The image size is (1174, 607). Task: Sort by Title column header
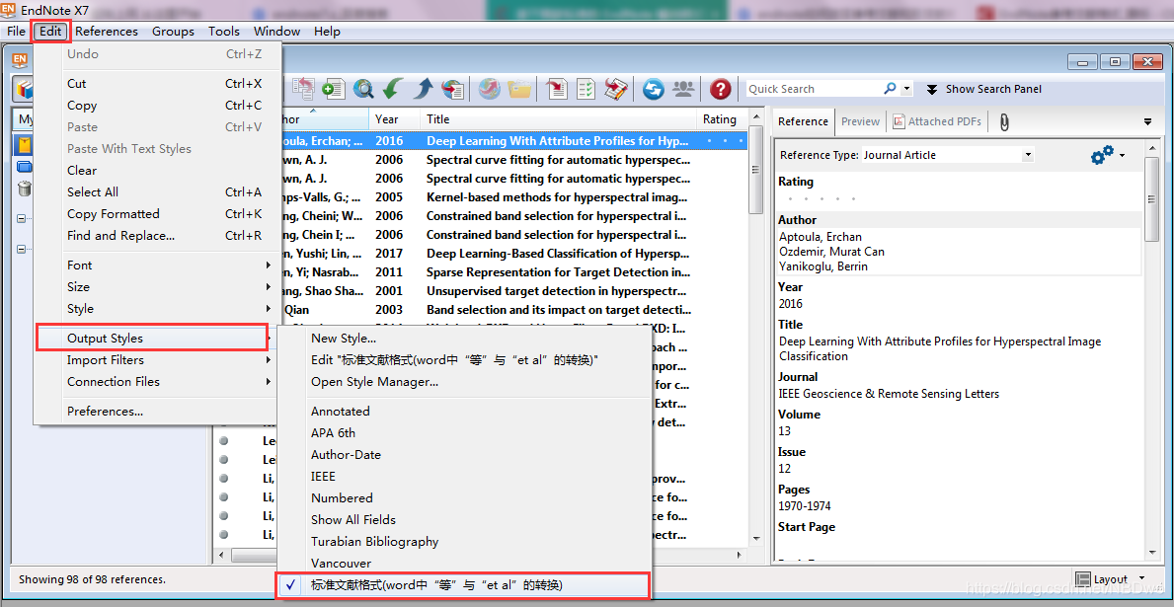(x=558, y=119)
